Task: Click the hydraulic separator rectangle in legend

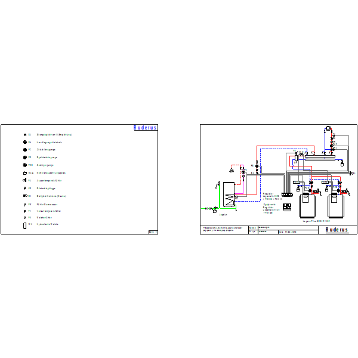Action: point(24,226)
